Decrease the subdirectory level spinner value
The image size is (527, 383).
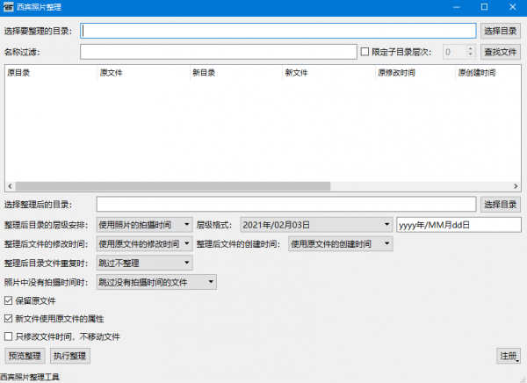click(x=471, y=55)
